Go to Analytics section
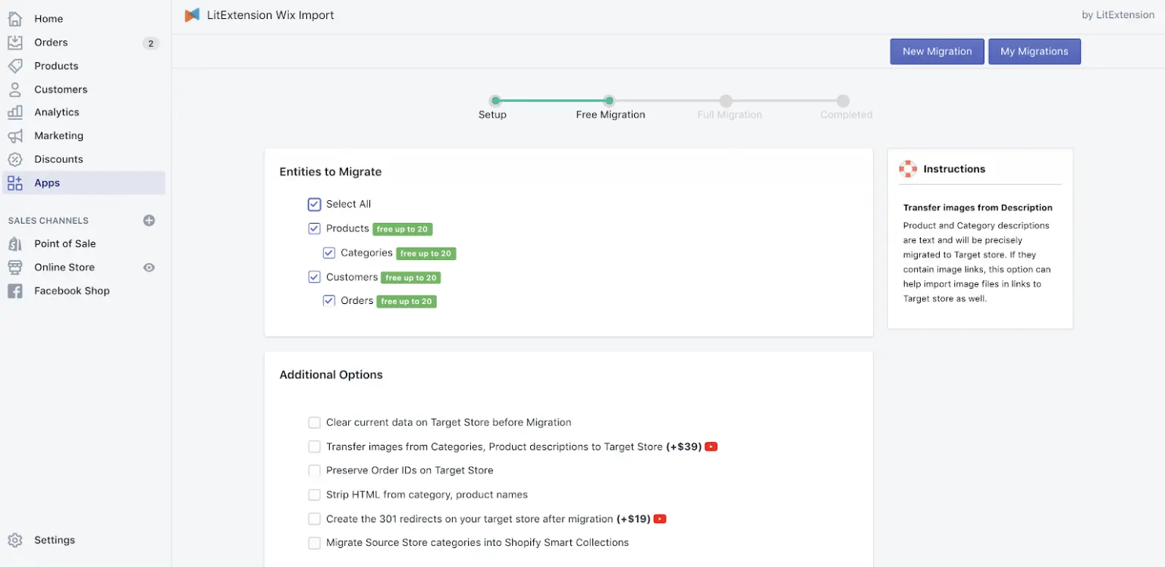The height and width of the screenshot is (567, 1165). (x=57, y=112)
